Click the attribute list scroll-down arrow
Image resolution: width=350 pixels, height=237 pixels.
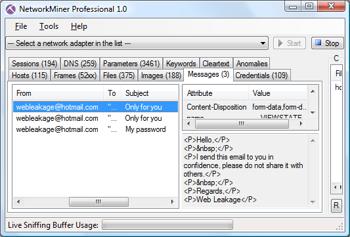click(313, 113)
